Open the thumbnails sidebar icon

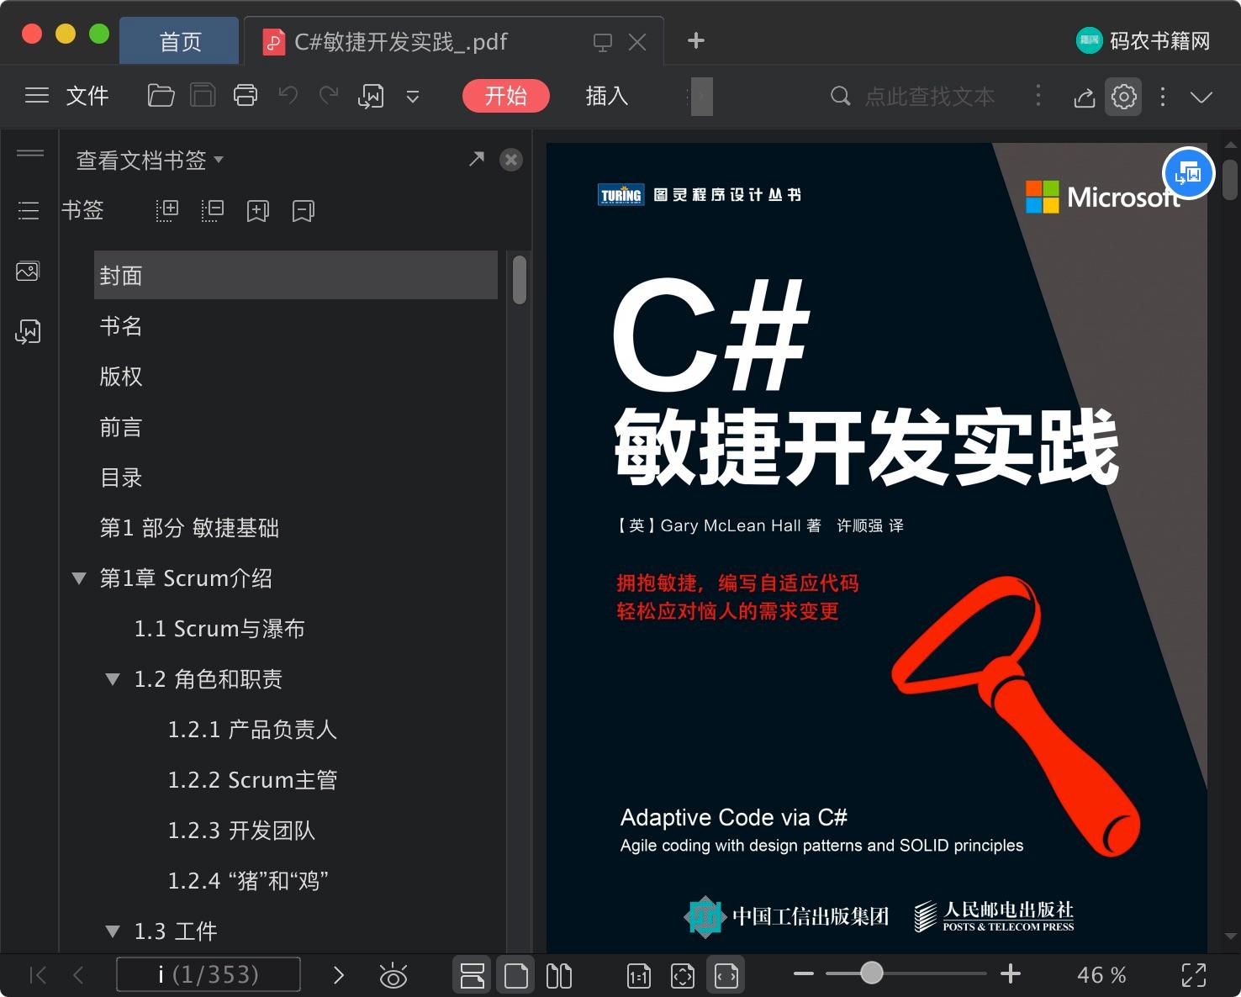28,271
